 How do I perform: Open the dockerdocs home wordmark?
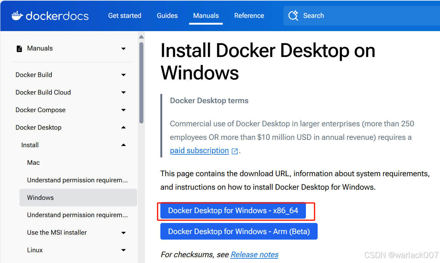click(x=57, y=16)
